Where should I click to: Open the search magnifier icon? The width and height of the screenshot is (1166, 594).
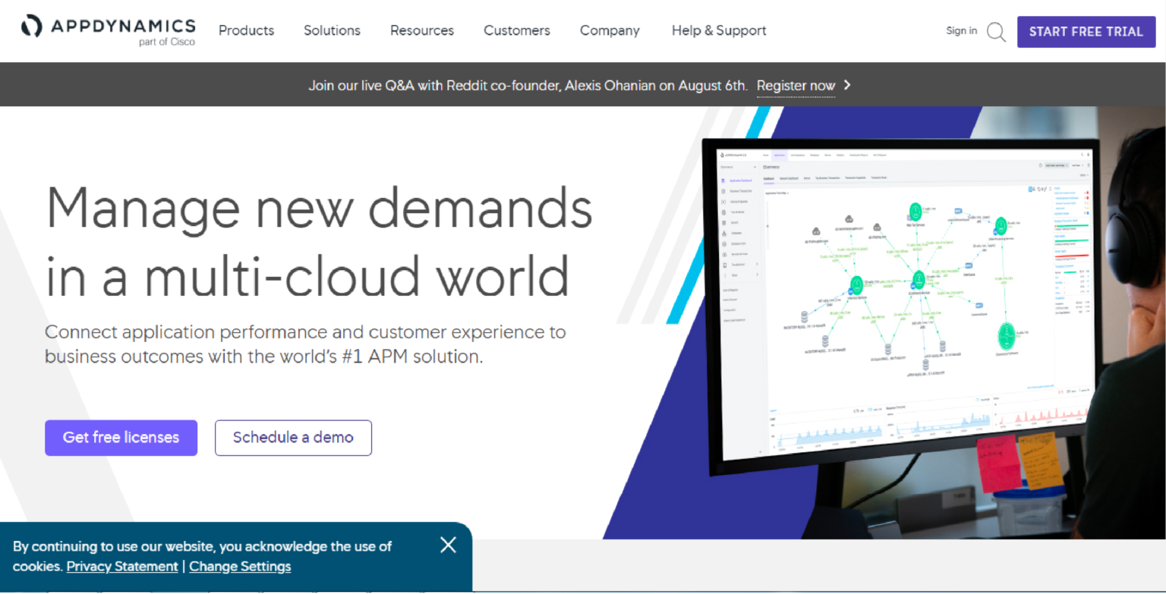(996, 32)
